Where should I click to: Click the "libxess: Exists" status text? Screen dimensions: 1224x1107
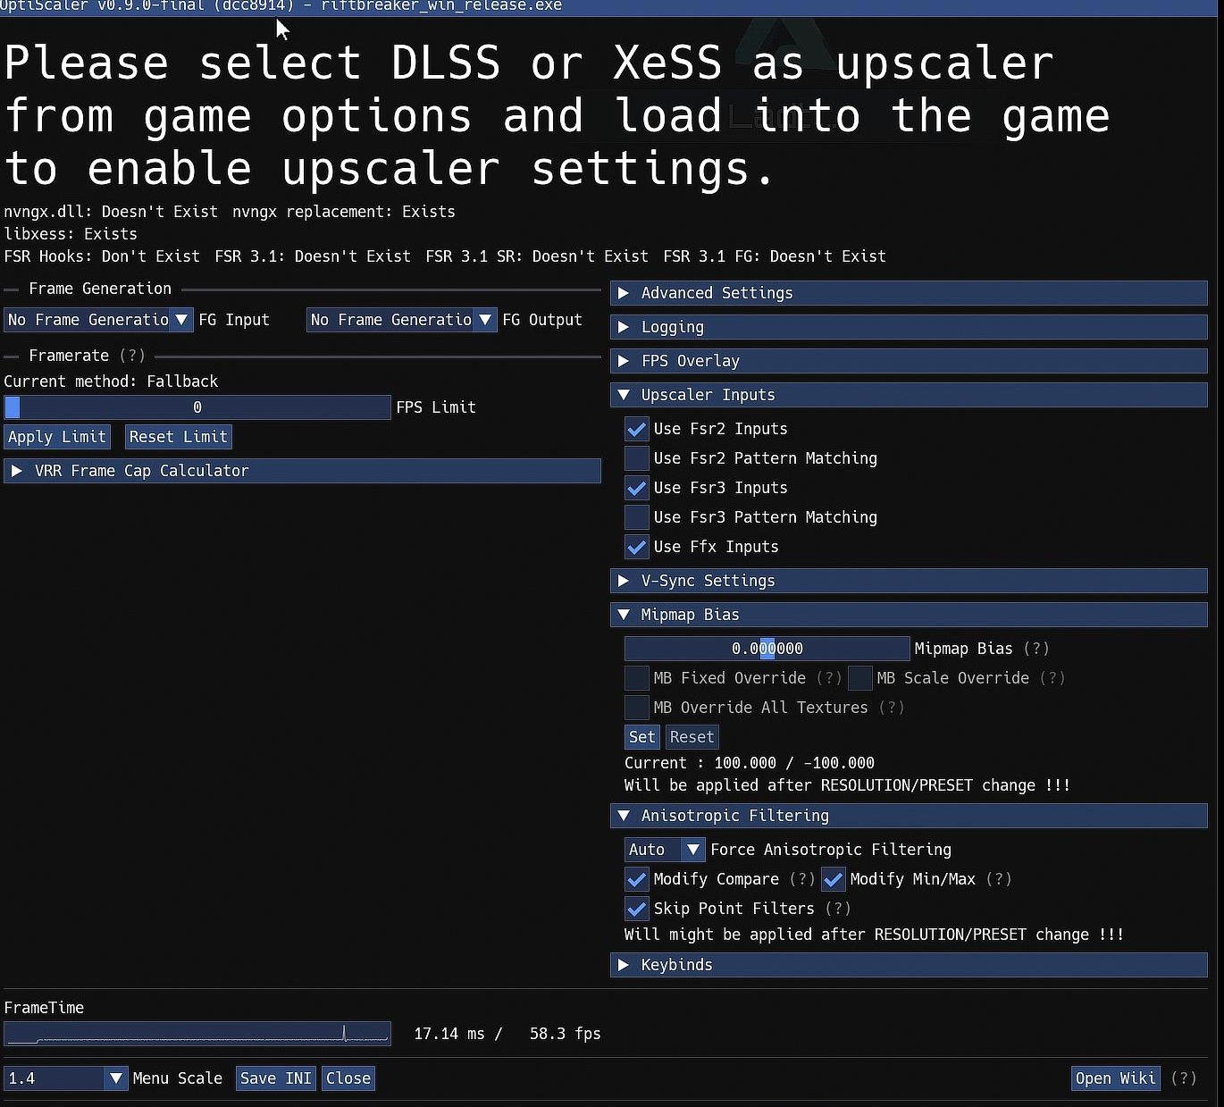(71, 234)
